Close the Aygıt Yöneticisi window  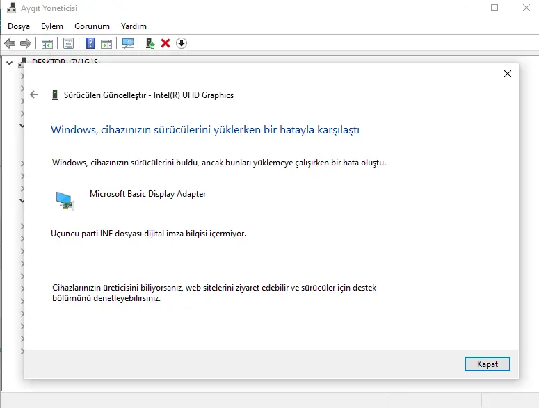point(526,8)
